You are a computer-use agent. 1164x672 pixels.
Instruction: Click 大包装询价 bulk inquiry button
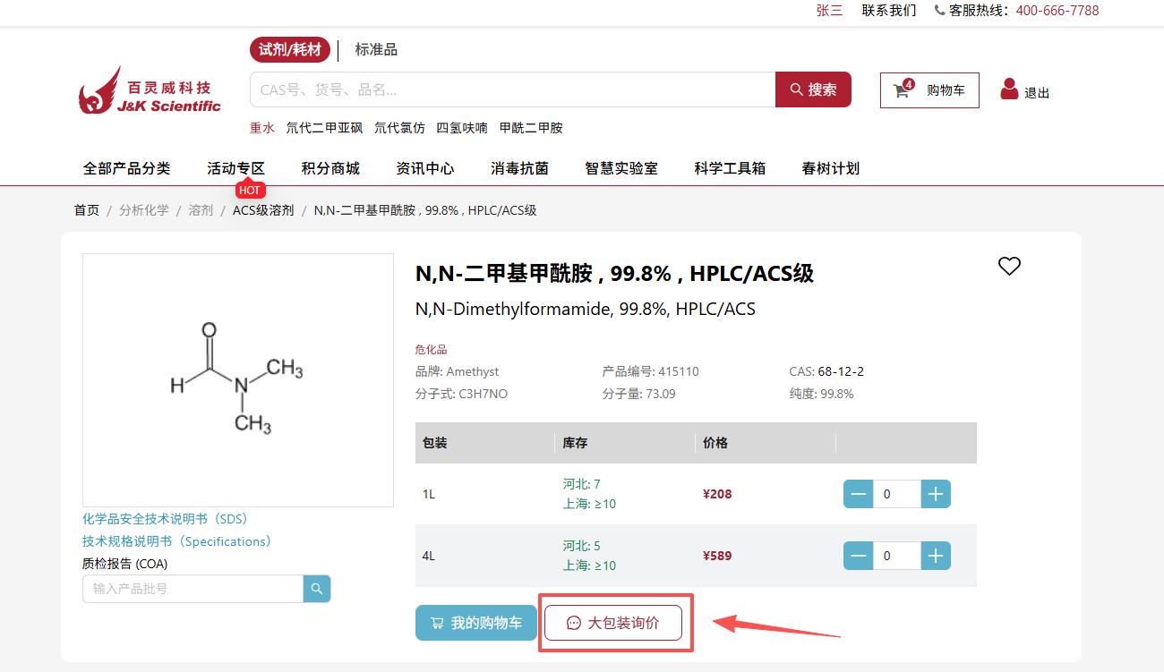pyautogui.click(x=613, y=623)
